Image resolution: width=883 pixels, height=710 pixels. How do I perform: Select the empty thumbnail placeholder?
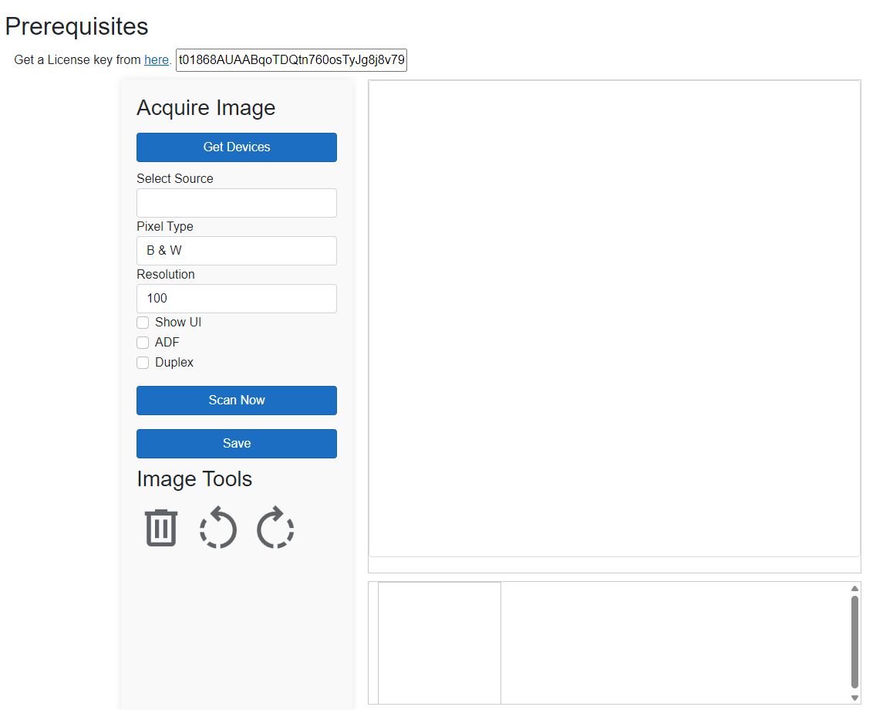pos(440,642)
